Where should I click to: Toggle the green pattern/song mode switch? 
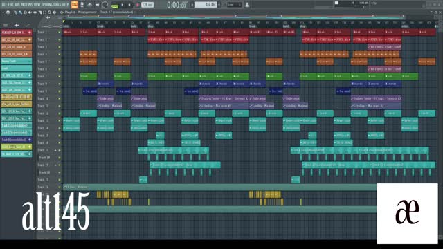click(x=115, y=6)
